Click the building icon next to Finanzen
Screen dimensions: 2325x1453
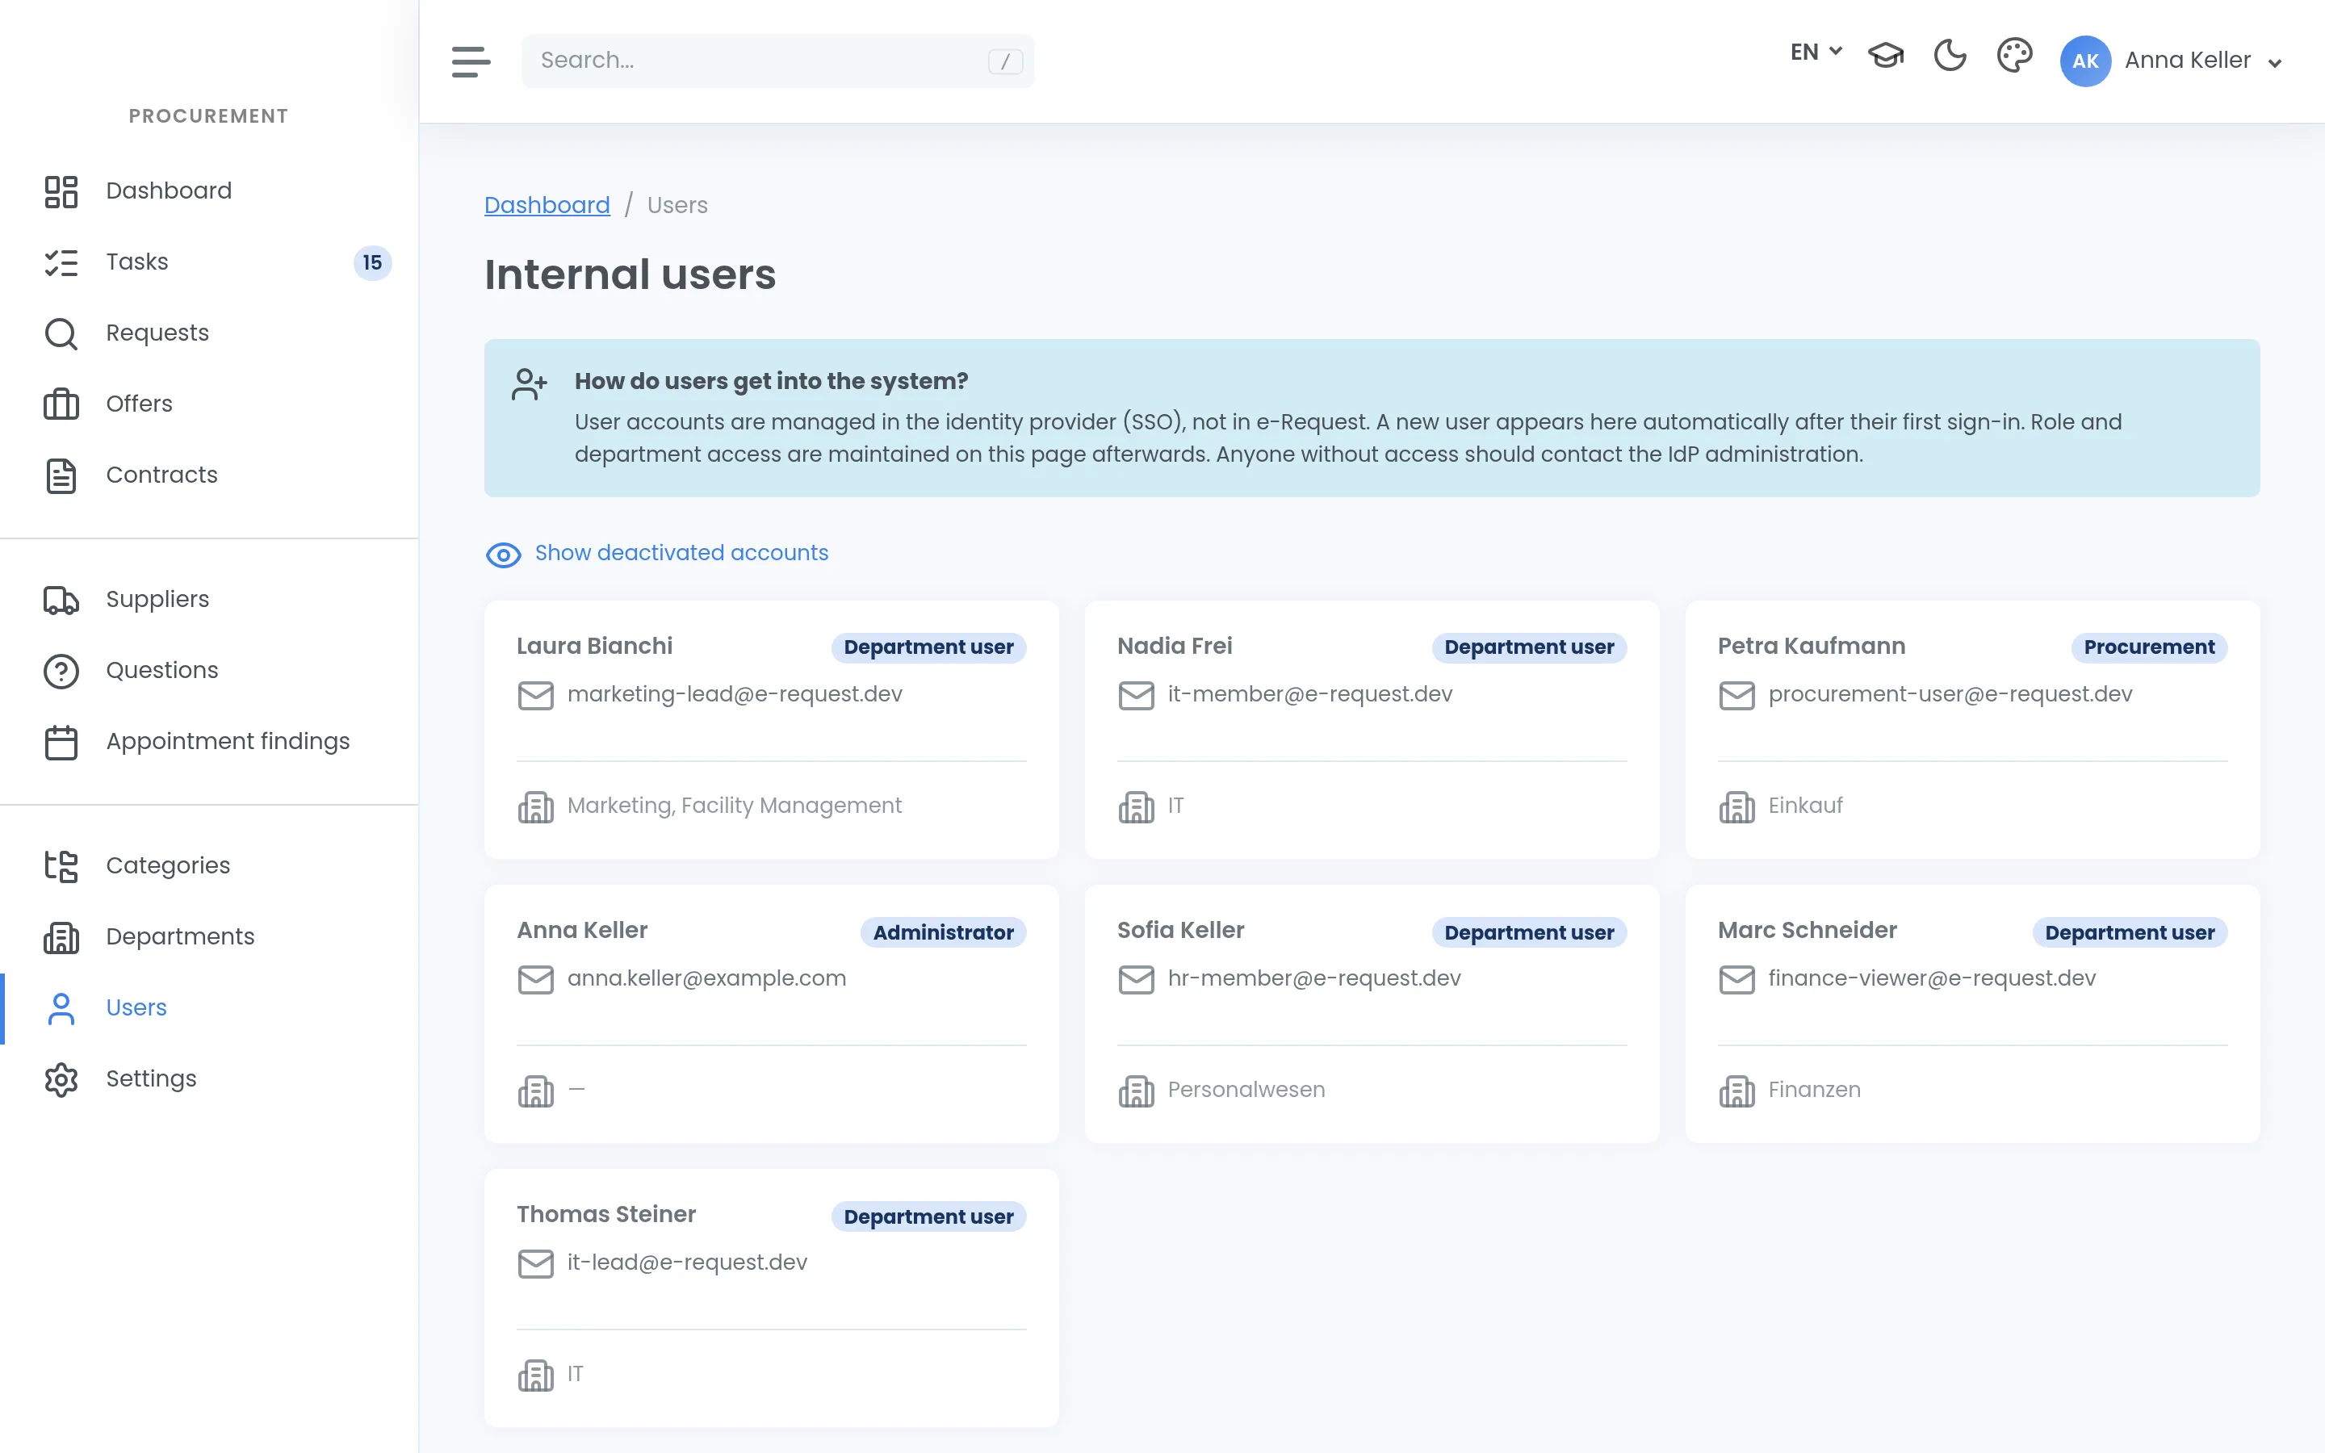[1736, 1091]
